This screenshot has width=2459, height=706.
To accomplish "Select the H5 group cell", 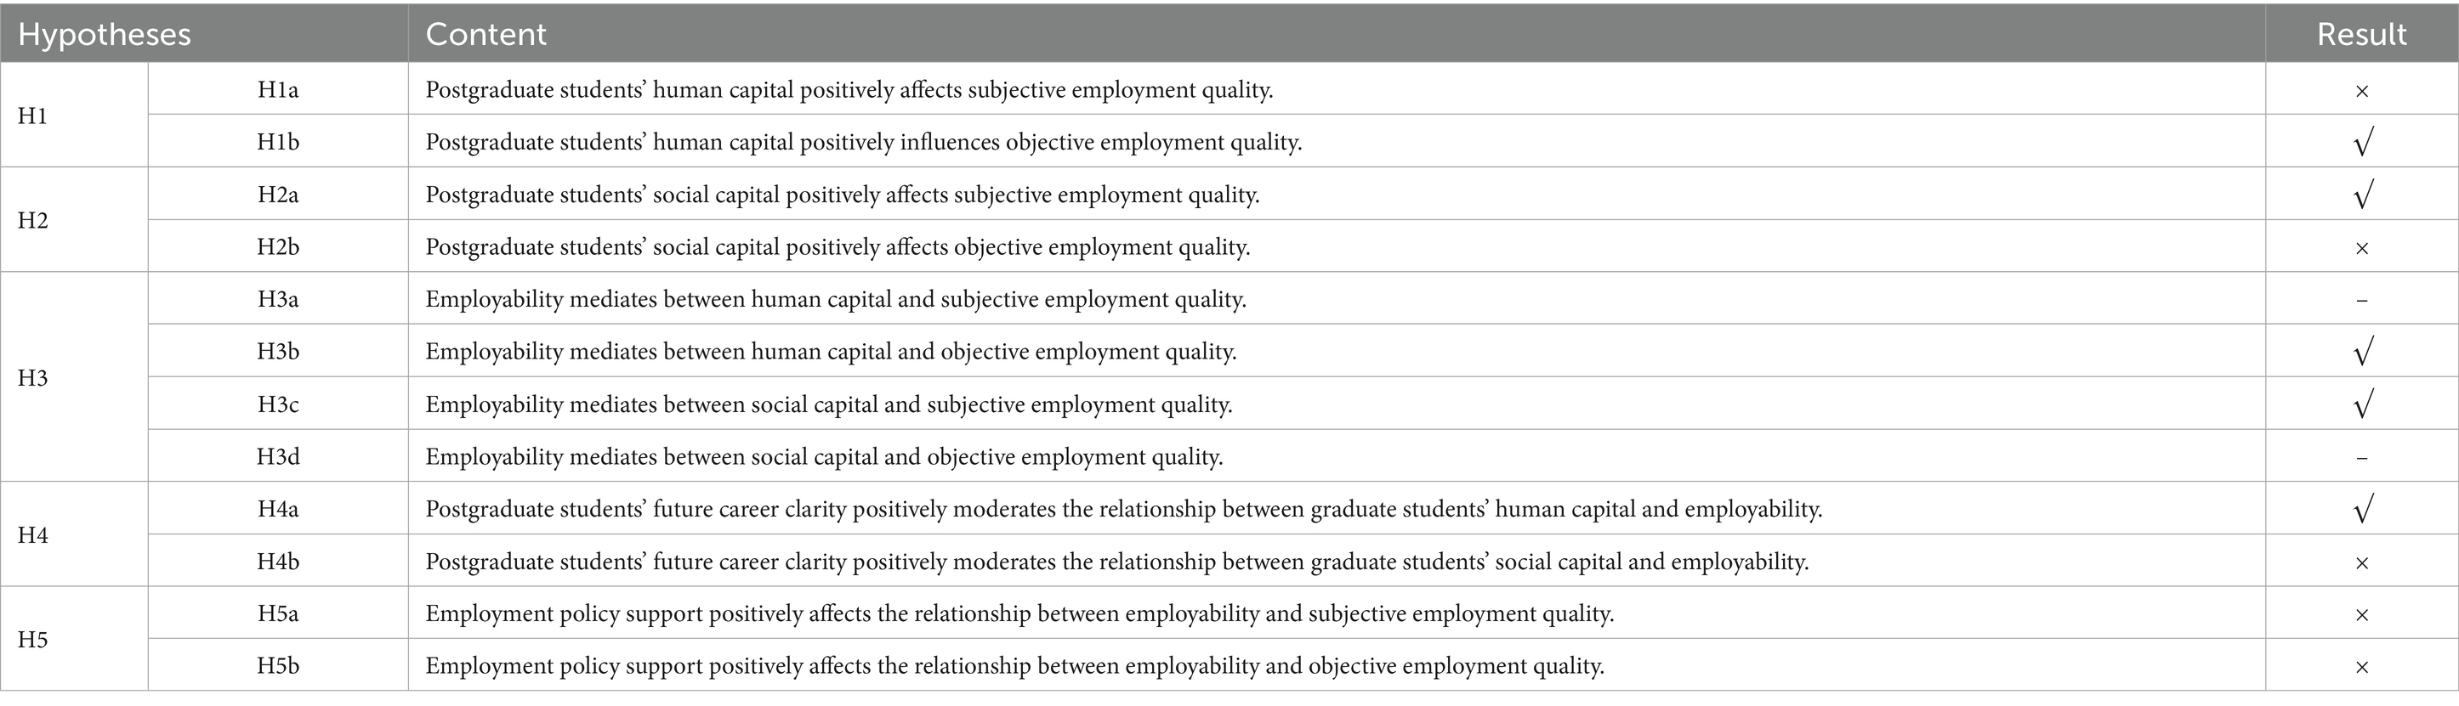I will (32, 639).
